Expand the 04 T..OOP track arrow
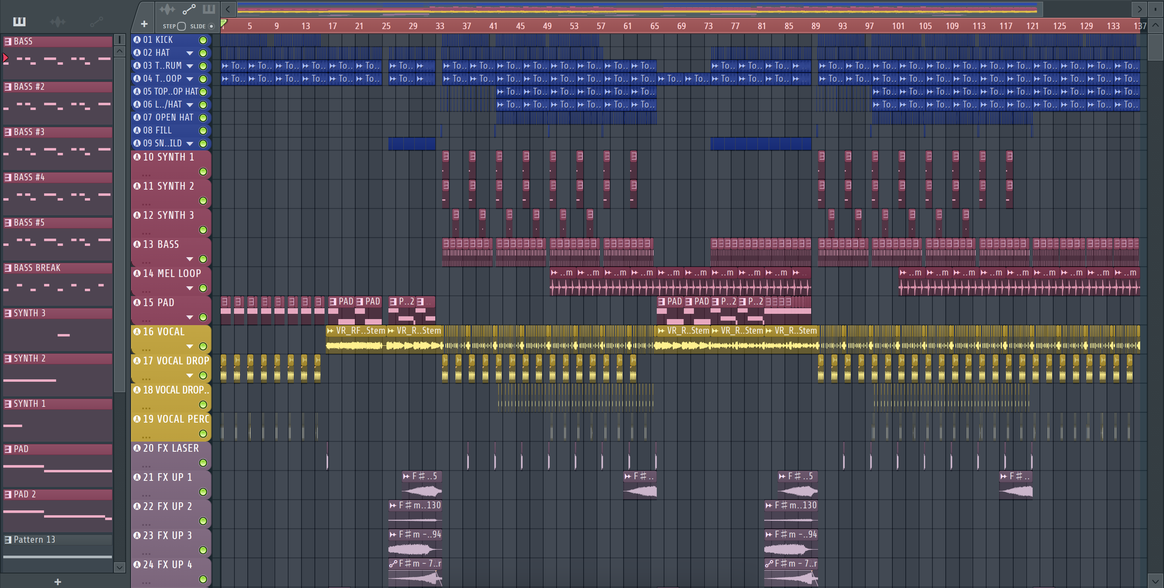Viewport: 1164px width, 588px height. [x=190, y=79]
